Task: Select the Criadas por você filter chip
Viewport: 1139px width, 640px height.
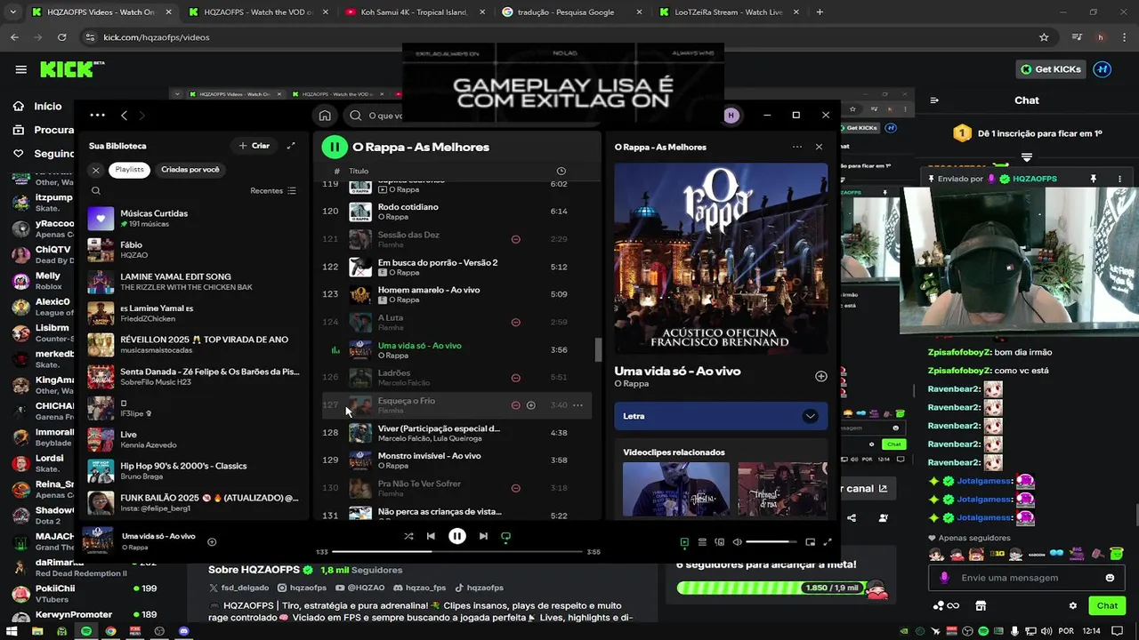Action: [x=190, y=170]
